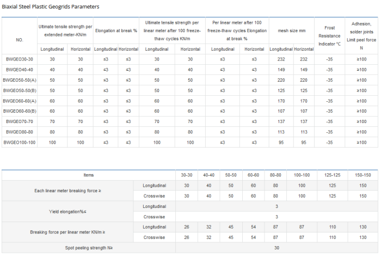
Task: Click the Spot peeling strength N≥ label
Action: tap(89, 248)
